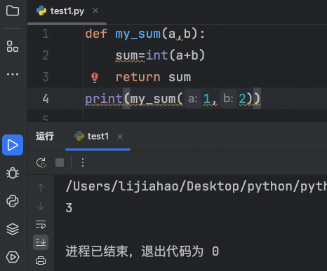Click line number 1 in gutter
The image size is (327, 271).
pos(46,34)
